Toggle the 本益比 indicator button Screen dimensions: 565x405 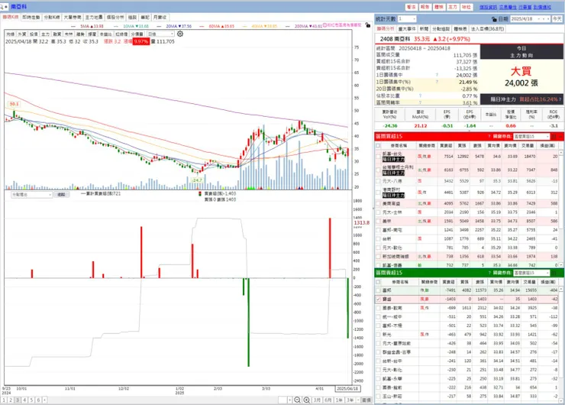click(x=105, y=34)
